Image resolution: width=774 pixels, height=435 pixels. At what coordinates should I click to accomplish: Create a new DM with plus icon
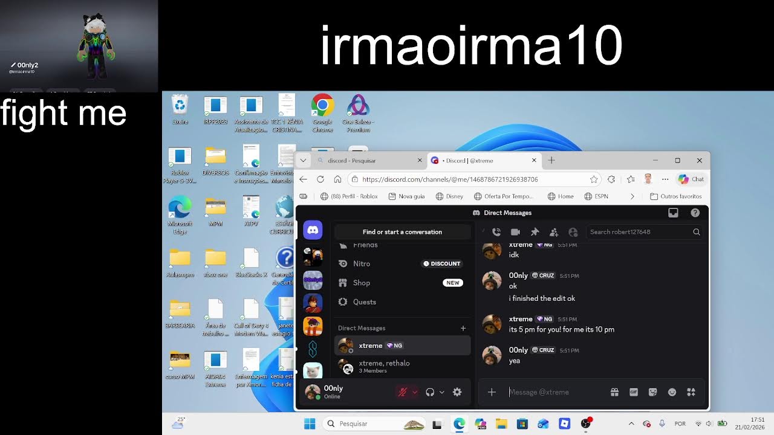point(463,328)
